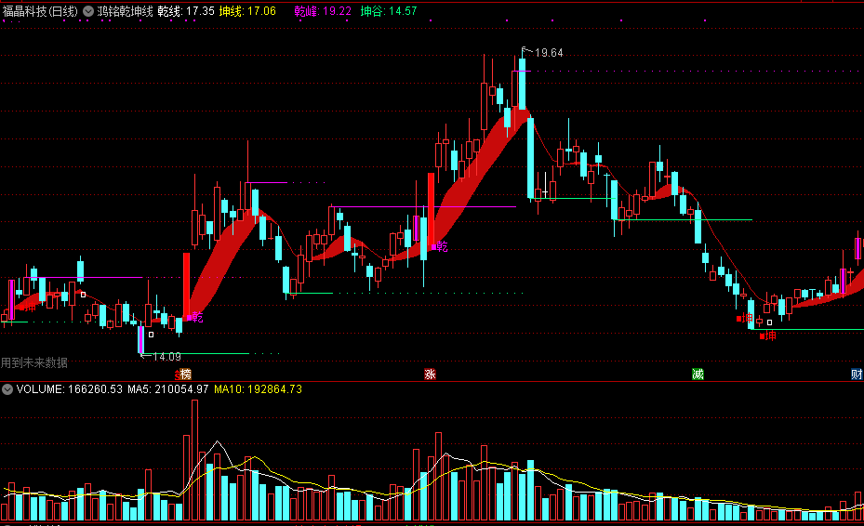This screenshot has width=864, height=526.
Task: Click the tallest red volume bar
Action: coord(194,460)
